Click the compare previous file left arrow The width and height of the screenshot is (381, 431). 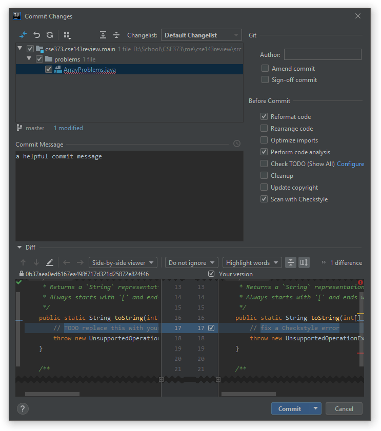coord(66,262)
